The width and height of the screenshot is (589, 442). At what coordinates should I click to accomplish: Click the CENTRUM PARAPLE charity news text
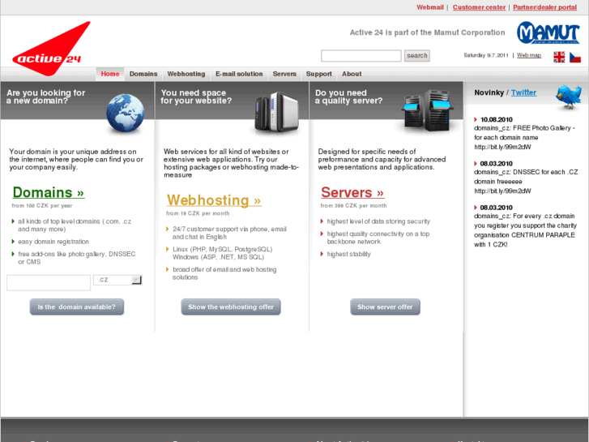525,230
